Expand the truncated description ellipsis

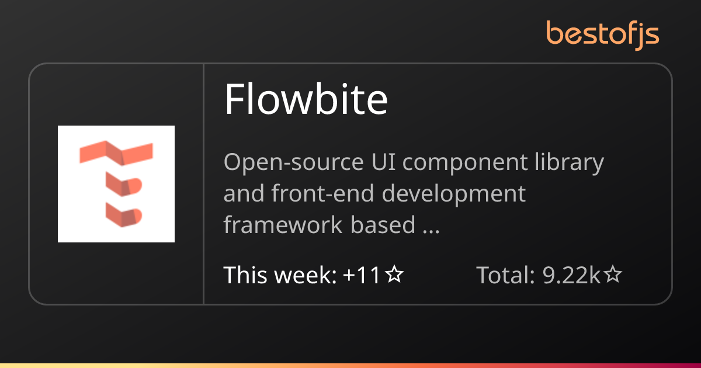[x=431, y=225]
